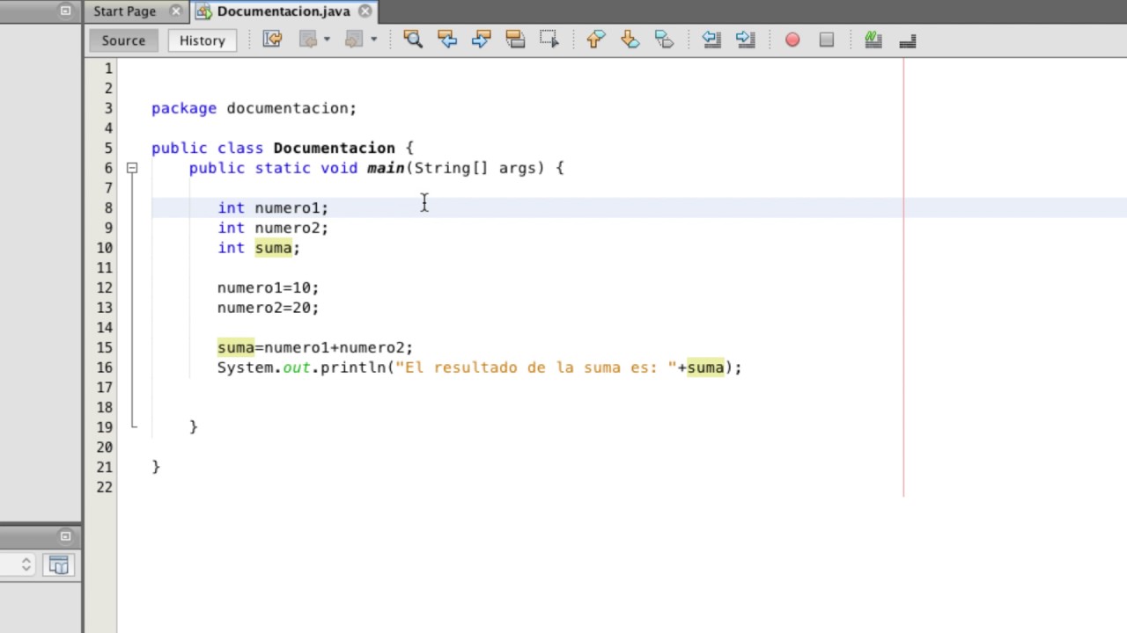
Task: Switch to the History view
Action: point(203,40)
